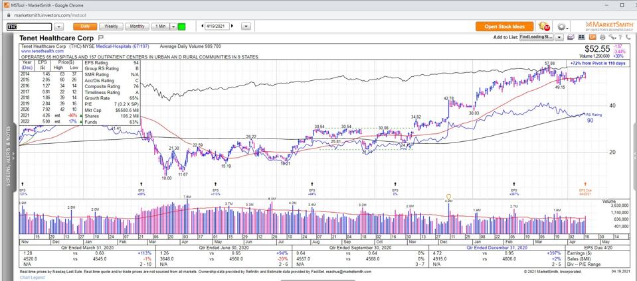Click the MarketSmith logo
This screenshot has height=281, width=637.
(x=609, y=26)
